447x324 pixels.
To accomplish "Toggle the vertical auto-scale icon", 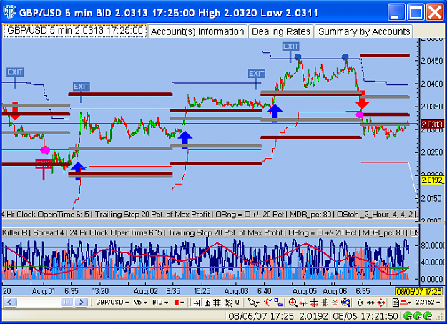I will coord(207,303).
